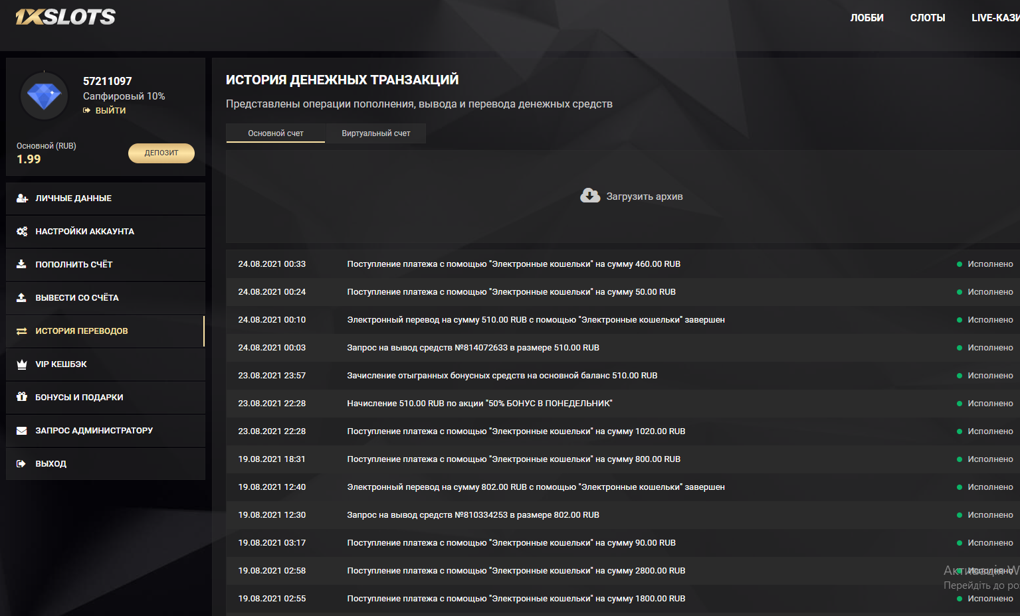Image resolution: width=1020 pixels, height=616 pixels.
Task: Click the bonuses gift box icon
Action: (21, 397)
